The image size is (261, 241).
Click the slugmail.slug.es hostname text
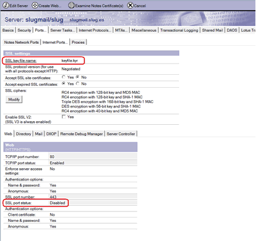(x=87, y=20)
